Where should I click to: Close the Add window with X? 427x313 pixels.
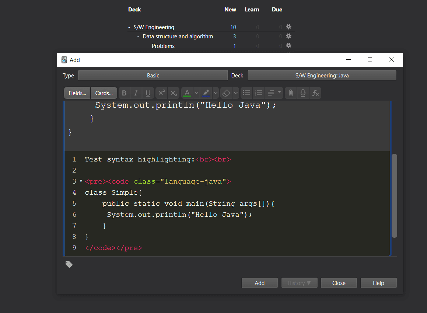[x=392, y=60]
